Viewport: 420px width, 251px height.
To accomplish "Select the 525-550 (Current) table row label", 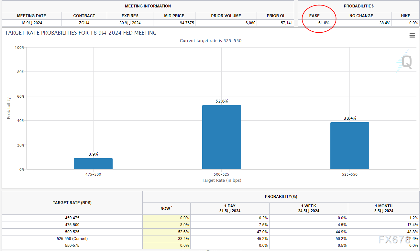I will pos(72,239).
